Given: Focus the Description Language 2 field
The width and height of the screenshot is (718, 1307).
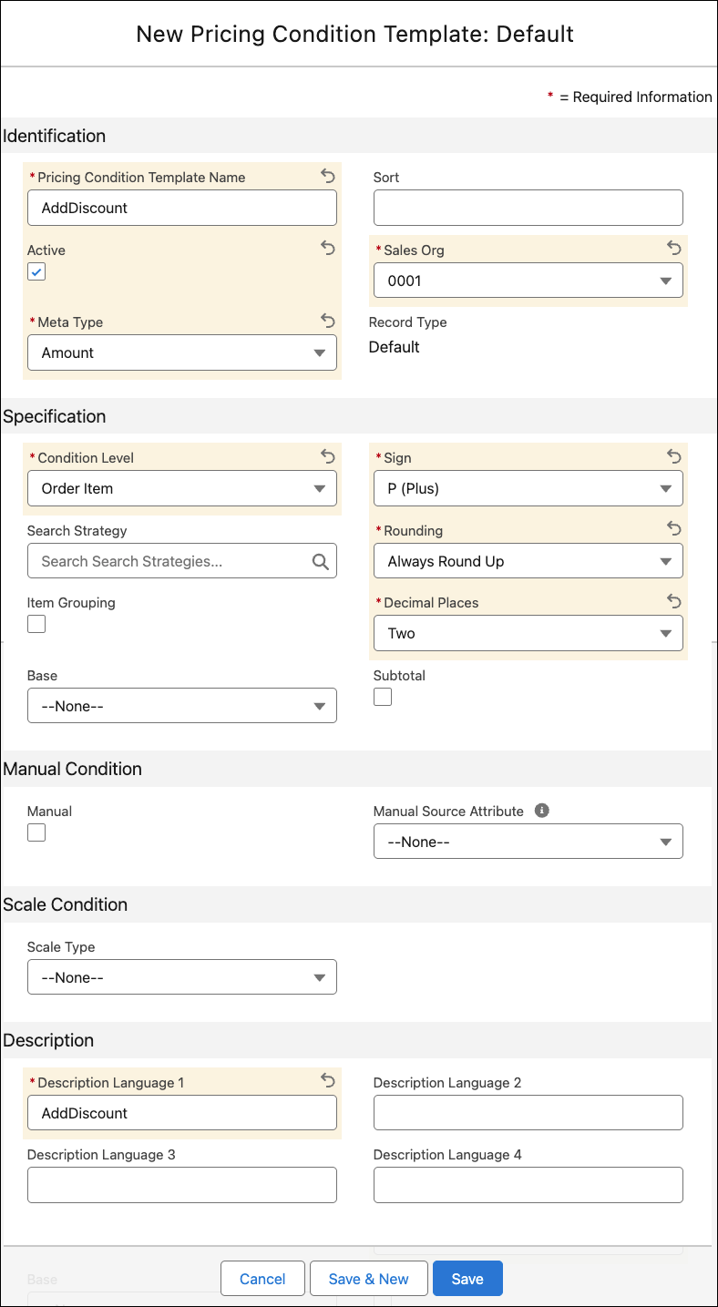Looking at the screenshot, I should tap(528, 1113).
